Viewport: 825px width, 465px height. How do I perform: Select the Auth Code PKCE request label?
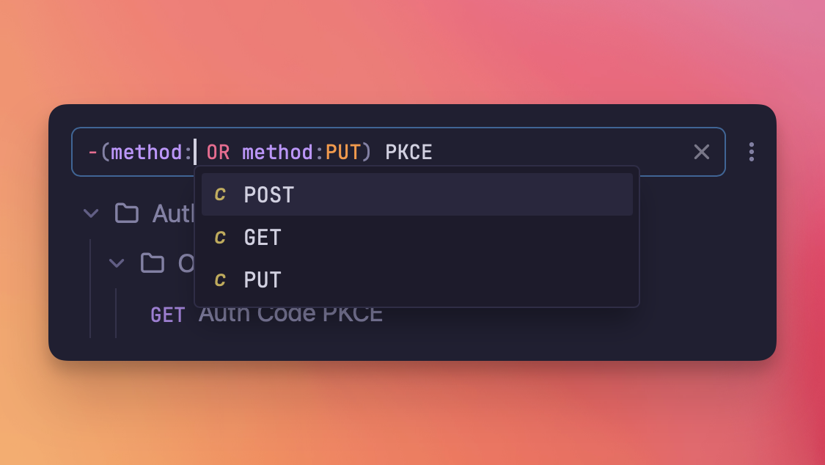290,313
